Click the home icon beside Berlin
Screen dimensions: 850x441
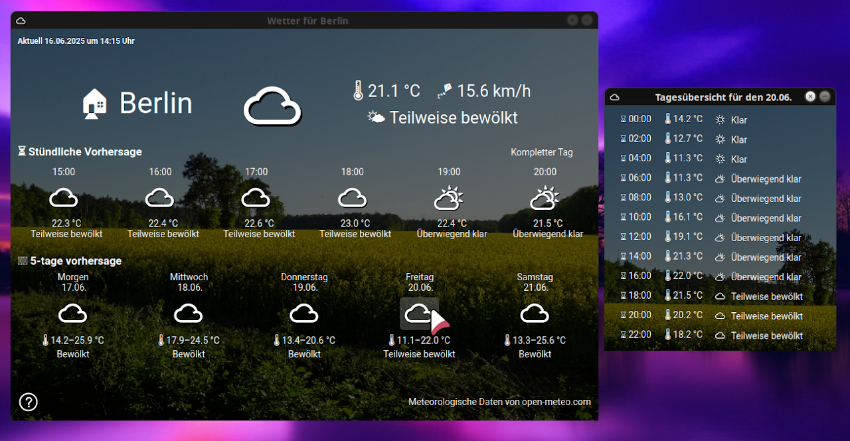tap(94, 104)
